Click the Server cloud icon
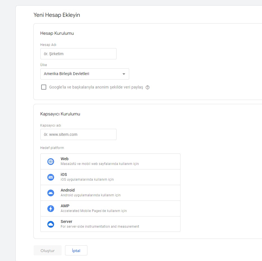The height and width of the screenshot is (261, 262). 51,224
